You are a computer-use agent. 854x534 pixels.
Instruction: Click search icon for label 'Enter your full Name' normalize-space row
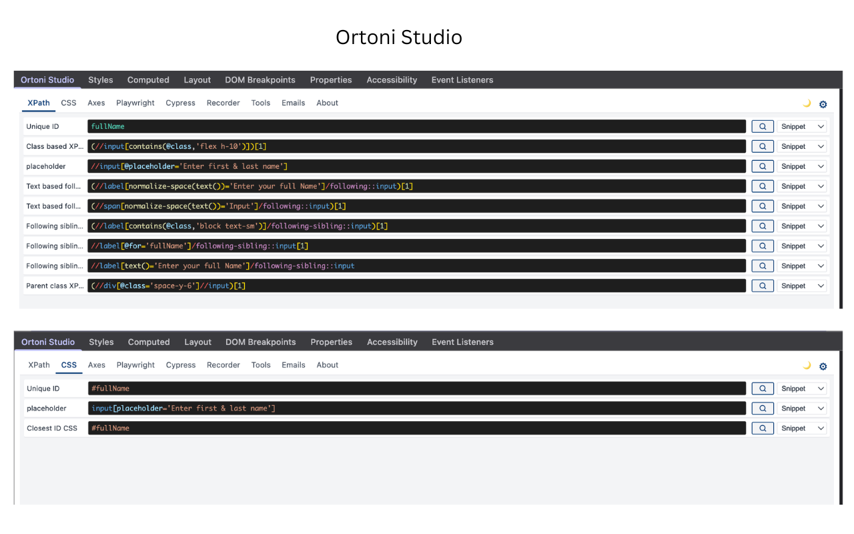tap(763, 186)
